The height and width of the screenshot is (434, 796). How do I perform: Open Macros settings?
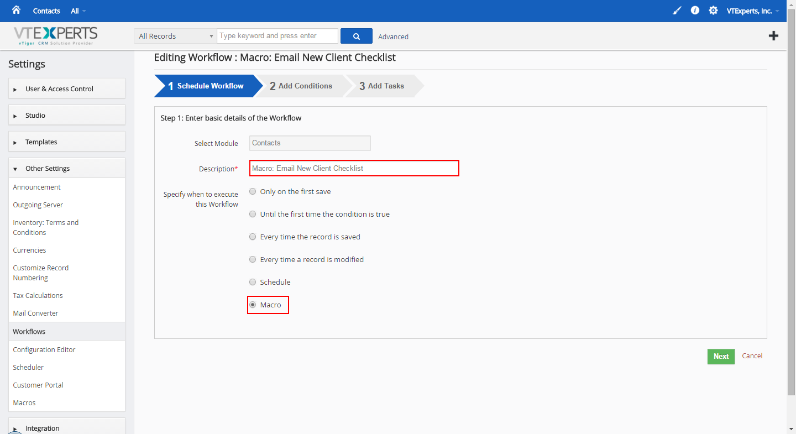pyautogui.click(x=24, y=402)
